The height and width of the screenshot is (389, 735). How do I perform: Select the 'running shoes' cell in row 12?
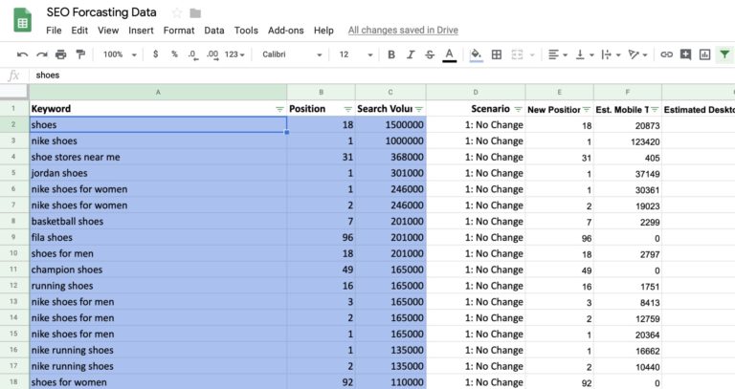point(158,286)
